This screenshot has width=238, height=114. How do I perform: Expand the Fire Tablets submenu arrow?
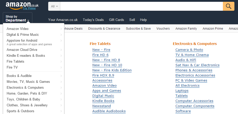point(61,62)
